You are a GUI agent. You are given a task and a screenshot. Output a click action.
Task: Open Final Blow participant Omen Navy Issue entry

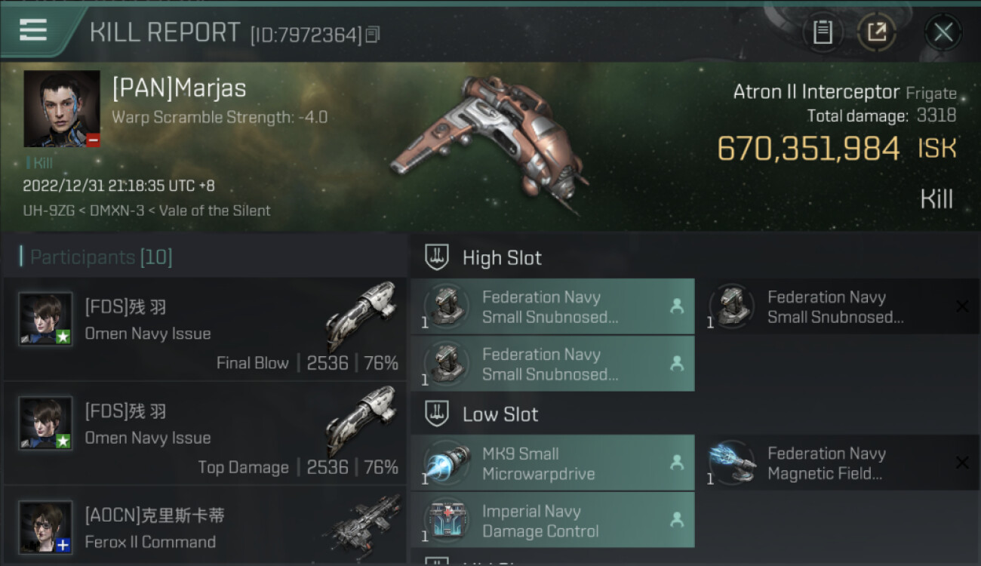coord(205,329)
